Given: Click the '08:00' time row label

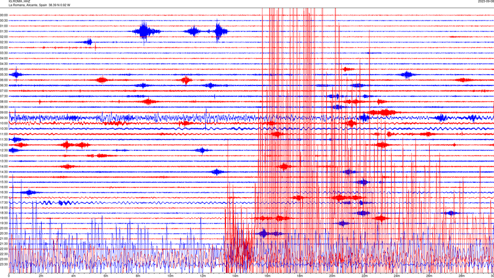Looking at the screenshot, I should [x=4, y=101].
